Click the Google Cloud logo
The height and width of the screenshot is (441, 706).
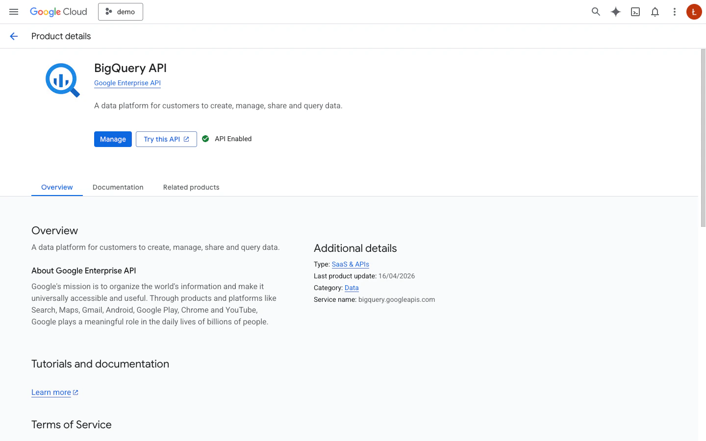coord(58,12)
